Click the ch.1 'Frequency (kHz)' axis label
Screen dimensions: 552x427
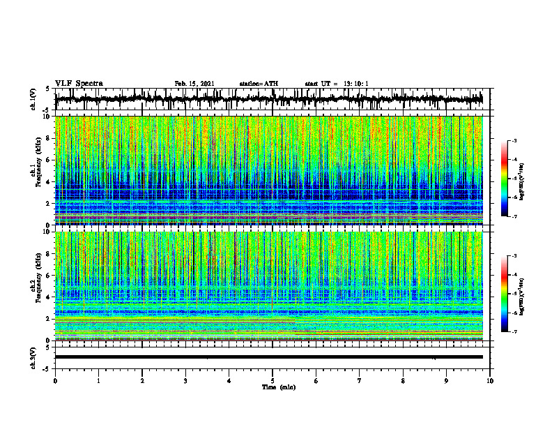pos(38,162)
